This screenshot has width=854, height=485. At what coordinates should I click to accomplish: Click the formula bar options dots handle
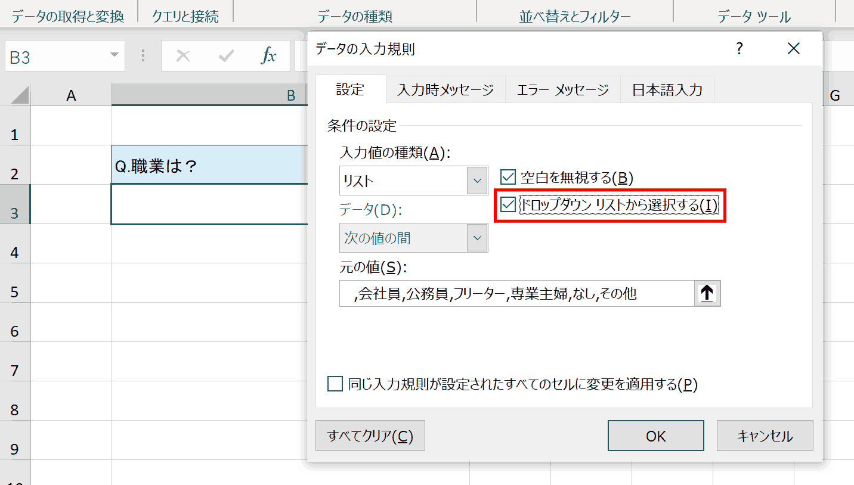coord(143,57)
